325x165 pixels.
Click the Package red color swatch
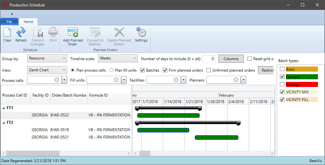(302, 84)
